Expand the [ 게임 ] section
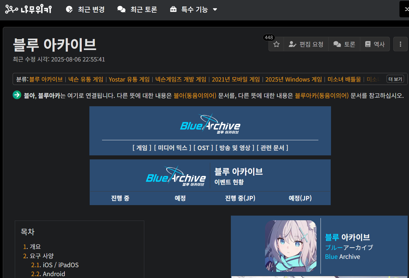The image size is (409, 278). 142,148
